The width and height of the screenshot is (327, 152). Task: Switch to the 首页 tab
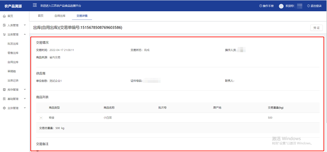[40, 16]
